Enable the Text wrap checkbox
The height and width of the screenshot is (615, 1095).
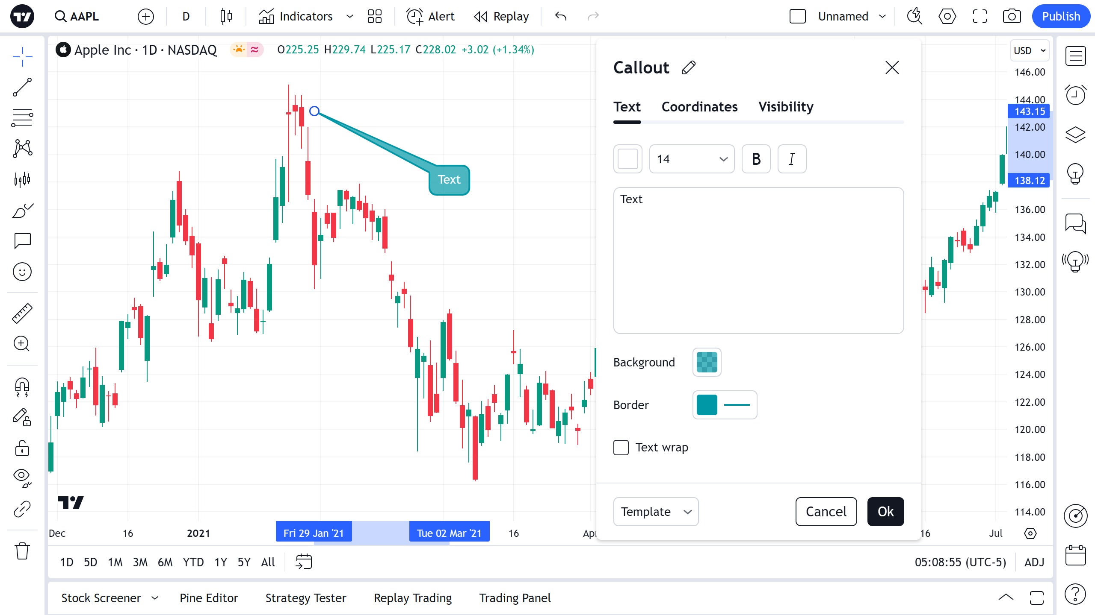click(621, 448)
